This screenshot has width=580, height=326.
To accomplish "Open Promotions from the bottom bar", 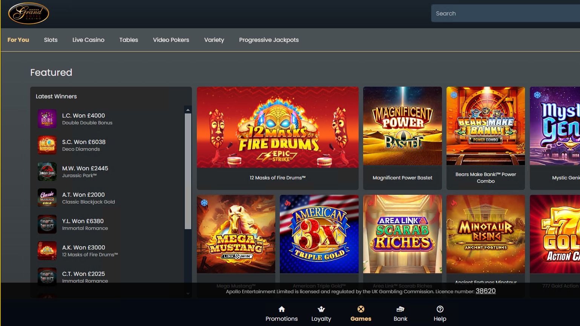I will pyautogui.click(x=281, y=314).
